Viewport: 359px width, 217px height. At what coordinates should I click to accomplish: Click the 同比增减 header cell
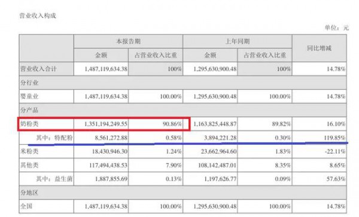319,48
